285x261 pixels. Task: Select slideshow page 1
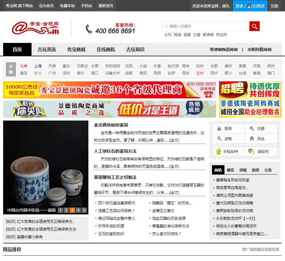click(60, 210)
